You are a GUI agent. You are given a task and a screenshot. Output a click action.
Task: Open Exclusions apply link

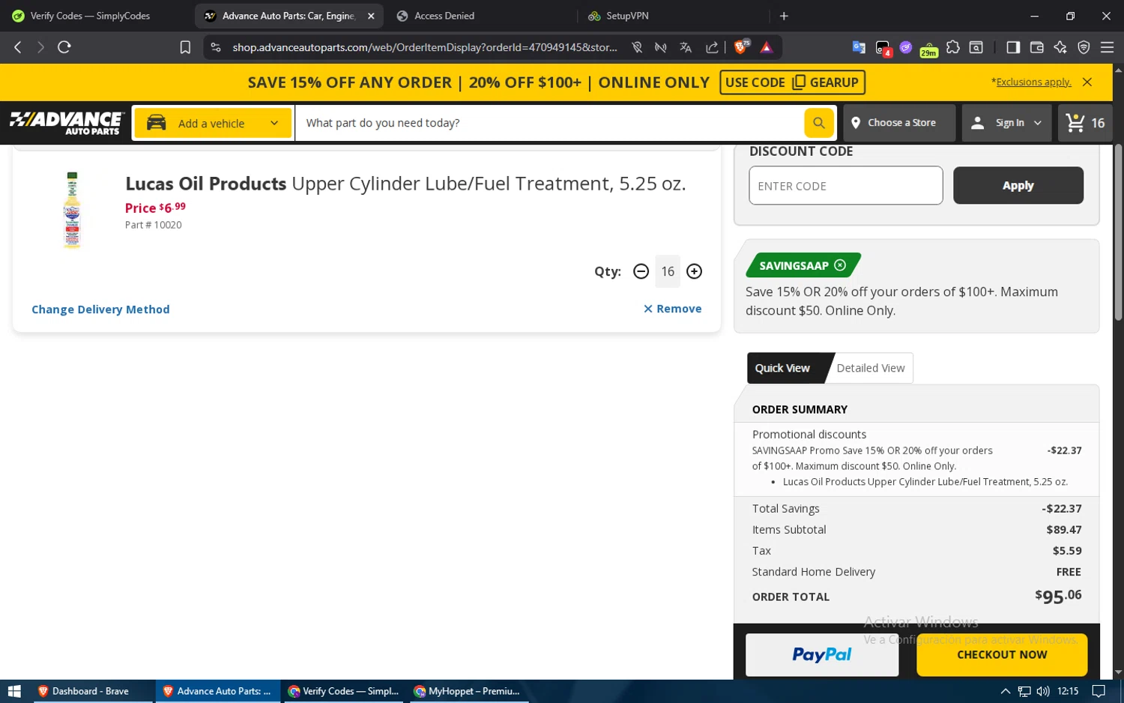click(1033, 82)
